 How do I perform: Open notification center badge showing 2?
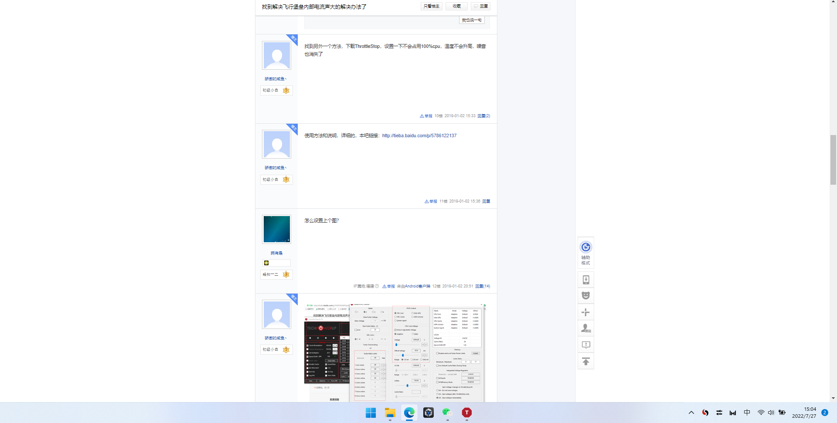click(x=825, y=413)
